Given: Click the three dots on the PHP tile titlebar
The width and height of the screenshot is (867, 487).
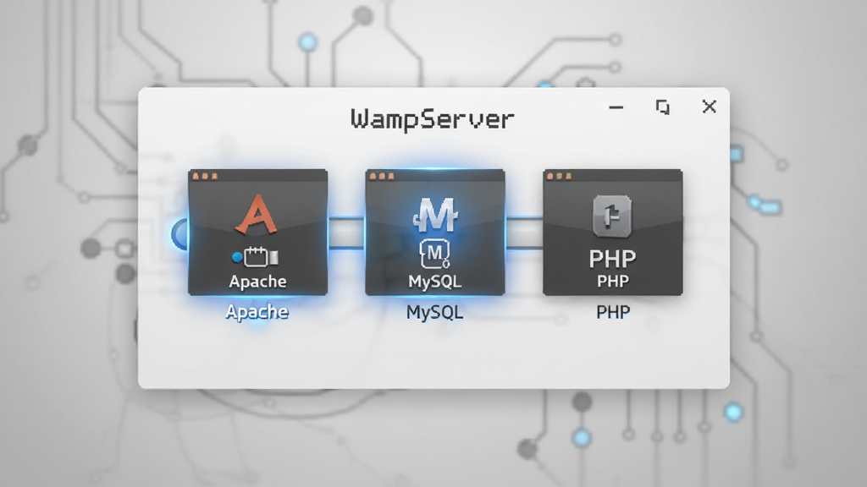Looking at the screenshot, I should [x=559, y=176].
